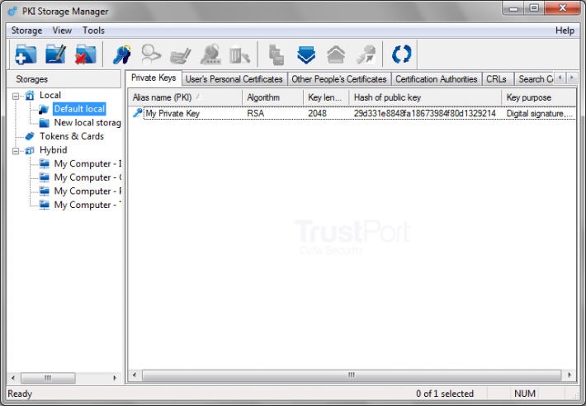This screenshot has width=586, height=406.
Task: Select the Hybrid tree node label
Action: click(54, 150)
